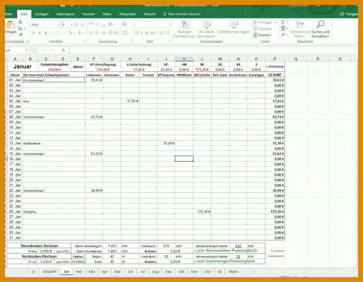The image size is (363, 282).
Task: Select the cell containing Shopping on 26. Jan
Action: coord(53,211)
